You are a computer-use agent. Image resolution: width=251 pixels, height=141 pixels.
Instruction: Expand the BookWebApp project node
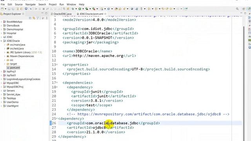pyautogui.click(x=2, y=22)
